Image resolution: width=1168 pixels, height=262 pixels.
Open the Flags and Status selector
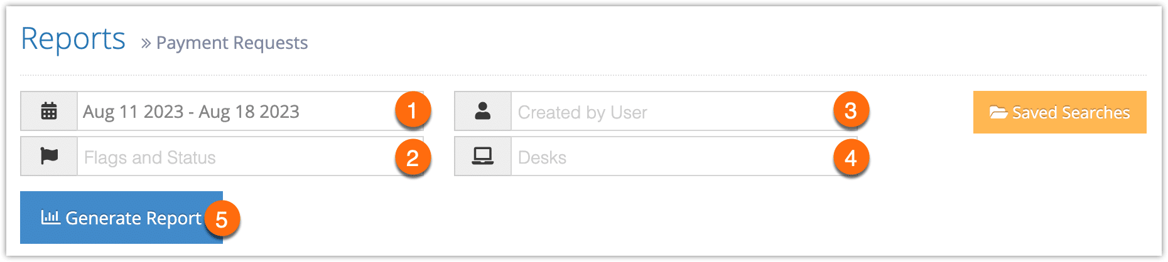point(250,156)
